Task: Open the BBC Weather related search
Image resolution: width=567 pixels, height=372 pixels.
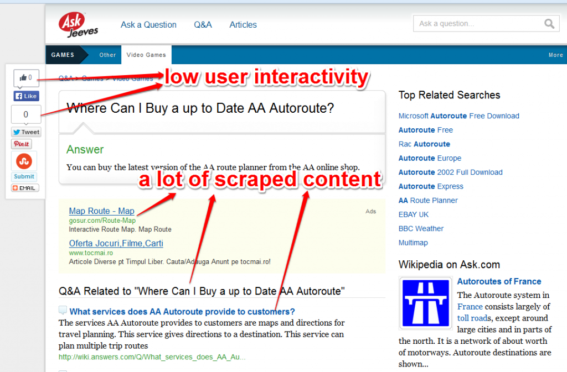Action: (x=421, y=228)
